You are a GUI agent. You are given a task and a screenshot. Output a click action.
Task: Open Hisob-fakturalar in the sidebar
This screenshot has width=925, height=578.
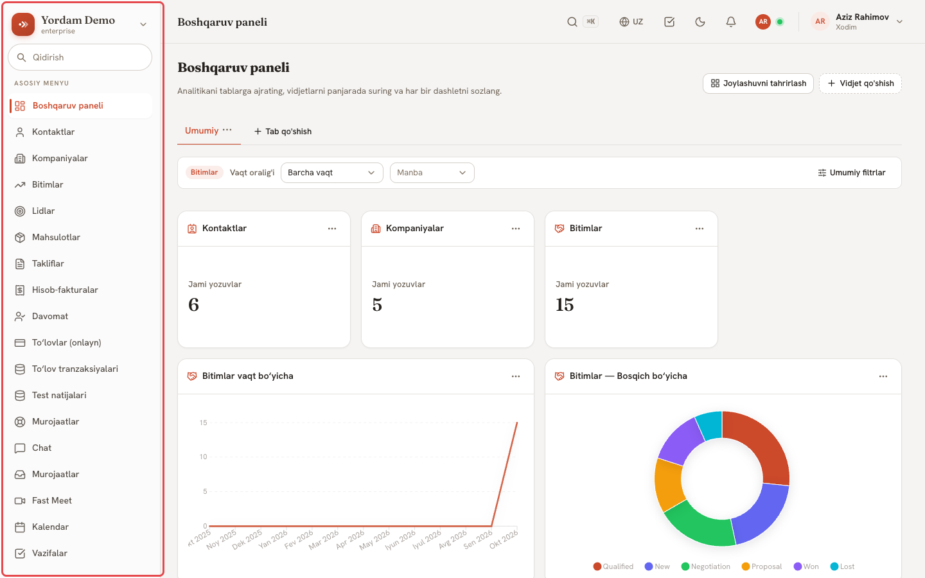click(x=80, y=290)
